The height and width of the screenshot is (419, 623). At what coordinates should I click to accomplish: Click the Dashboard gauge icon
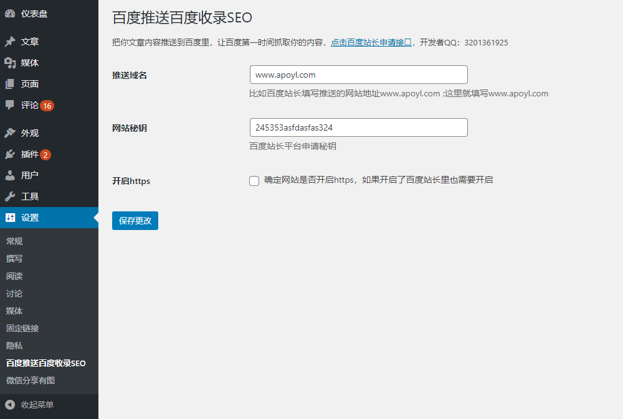pos(10,14)
